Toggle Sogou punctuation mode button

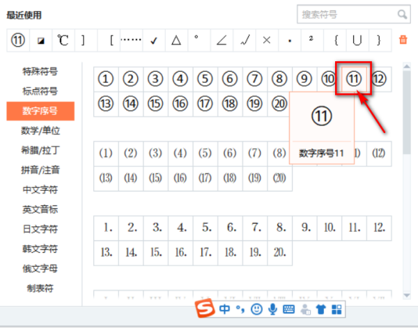click(240, 309)
